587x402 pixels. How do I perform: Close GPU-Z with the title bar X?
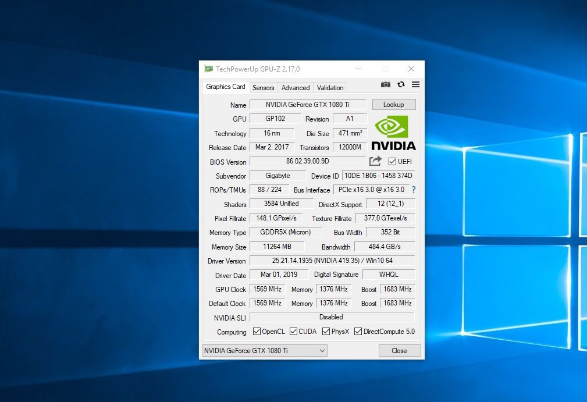point(411,69)
